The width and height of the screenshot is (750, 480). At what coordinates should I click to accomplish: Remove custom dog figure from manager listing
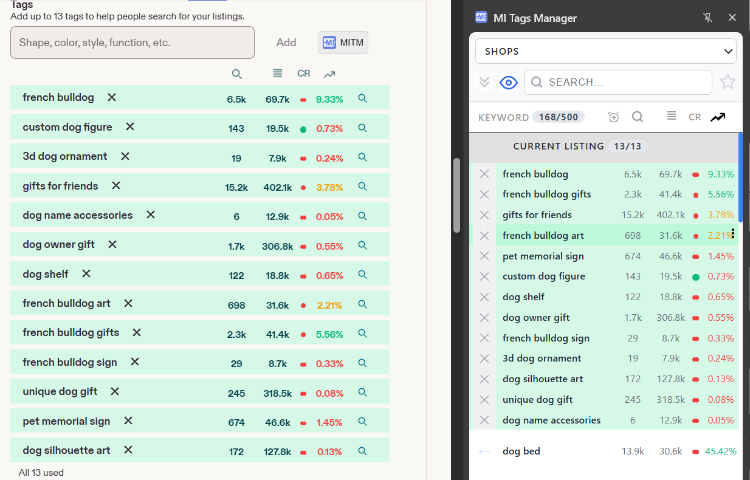(484, 276)
